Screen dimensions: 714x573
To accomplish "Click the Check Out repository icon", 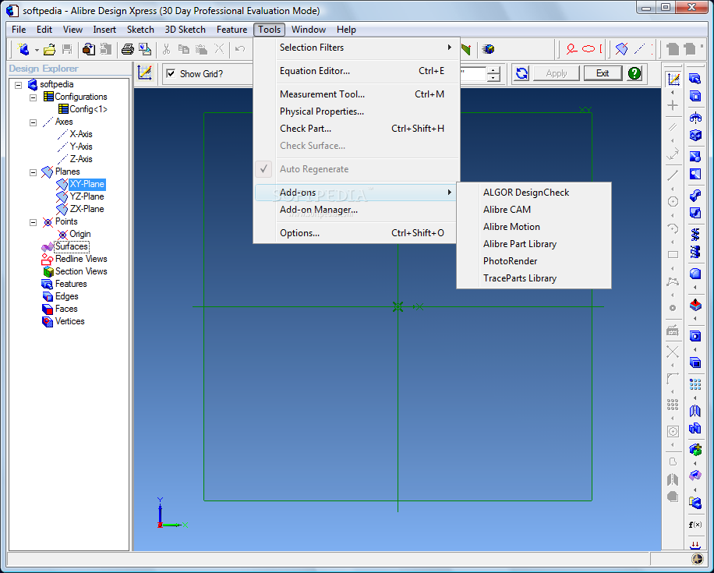I will click(88, 49).
